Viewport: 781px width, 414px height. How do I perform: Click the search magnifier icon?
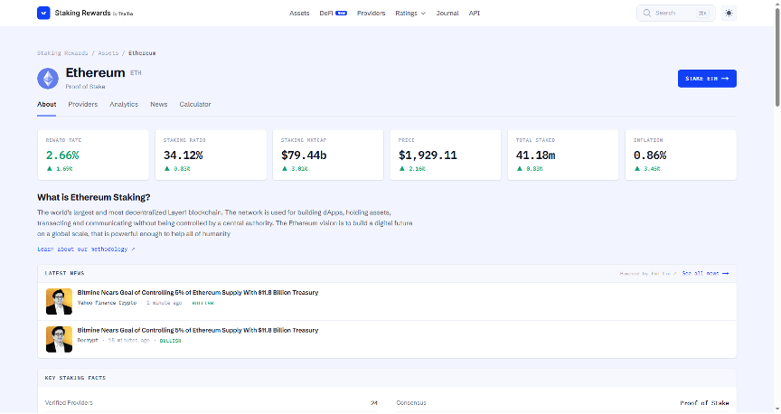click(646, 13)
